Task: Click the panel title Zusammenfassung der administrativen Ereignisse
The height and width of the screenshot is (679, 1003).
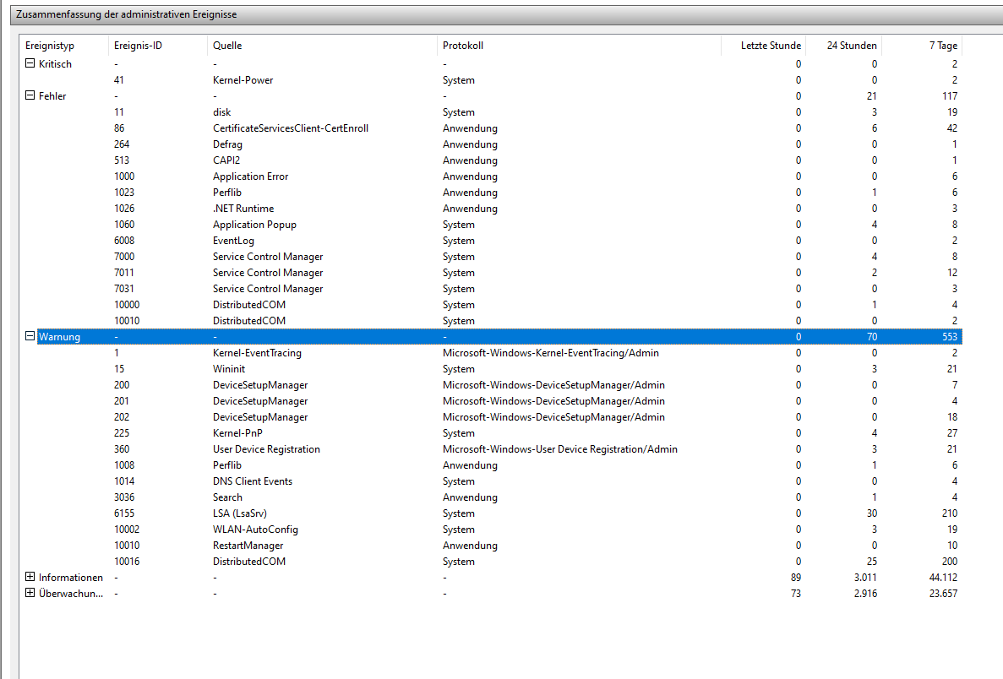Action: [x=126, y=14]
